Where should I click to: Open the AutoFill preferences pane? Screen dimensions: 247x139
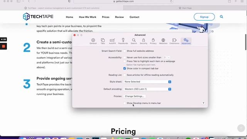tap(112, 41)
